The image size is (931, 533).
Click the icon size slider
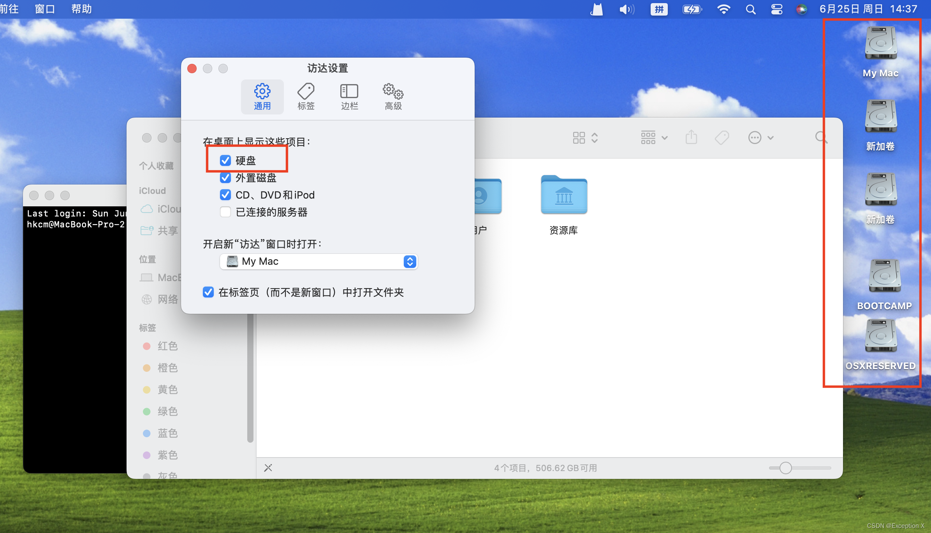pos(786,468)
